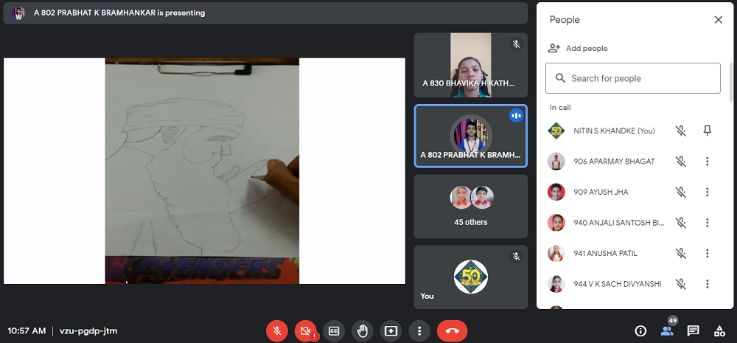Open the chat messages panel

point(693,331)
